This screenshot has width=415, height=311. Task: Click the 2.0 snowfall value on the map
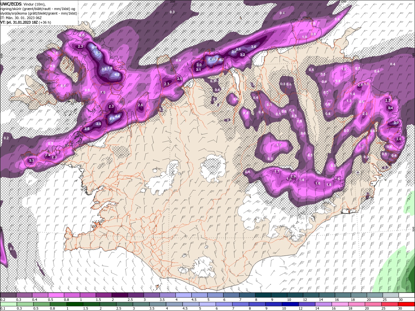365,114
